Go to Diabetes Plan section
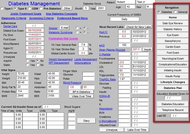 pyautogui.click(x=173, y=88)
